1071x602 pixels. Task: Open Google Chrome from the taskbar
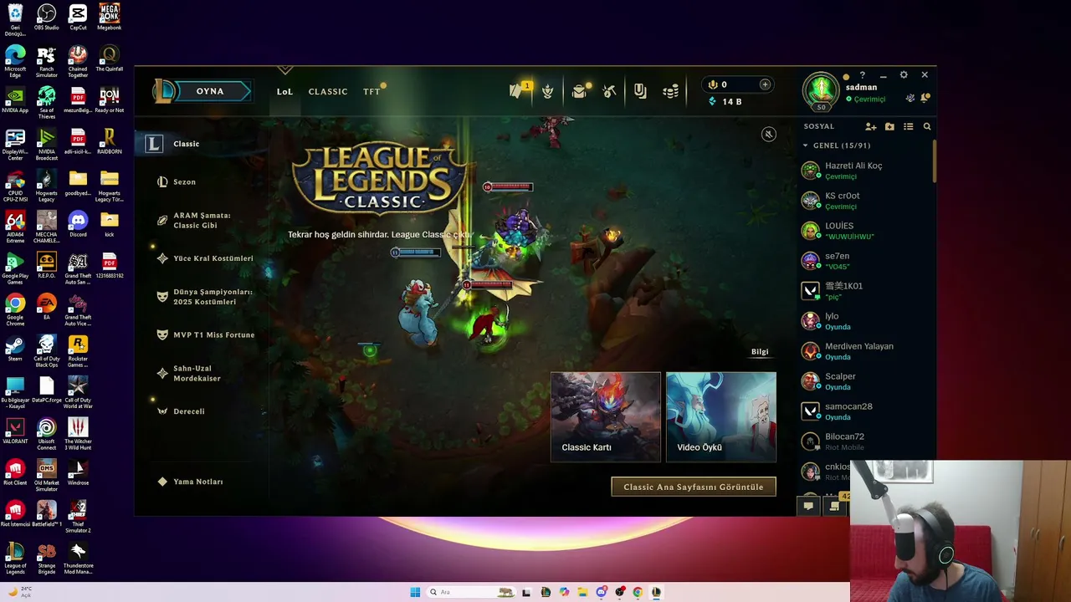(x=638, y=592)
